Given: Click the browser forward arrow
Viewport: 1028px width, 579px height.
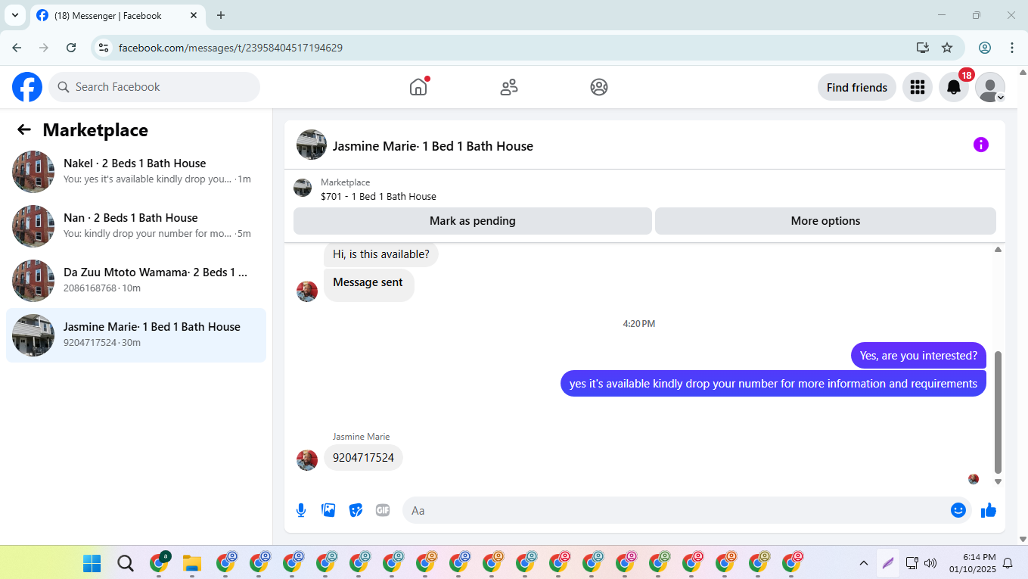Looking at the screenshot, I should [44, 48].
